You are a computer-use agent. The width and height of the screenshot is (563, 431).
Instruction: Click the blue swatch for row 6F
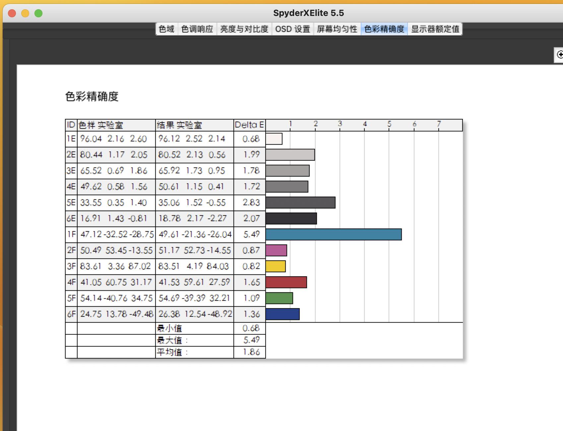[x=282, y=313]
